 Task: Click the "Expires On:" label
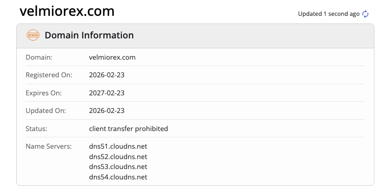[44, 93]
